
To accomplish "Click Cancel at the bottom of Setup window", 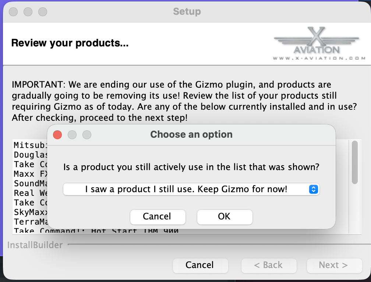I will pyautogui.click(x=200, y=265).
